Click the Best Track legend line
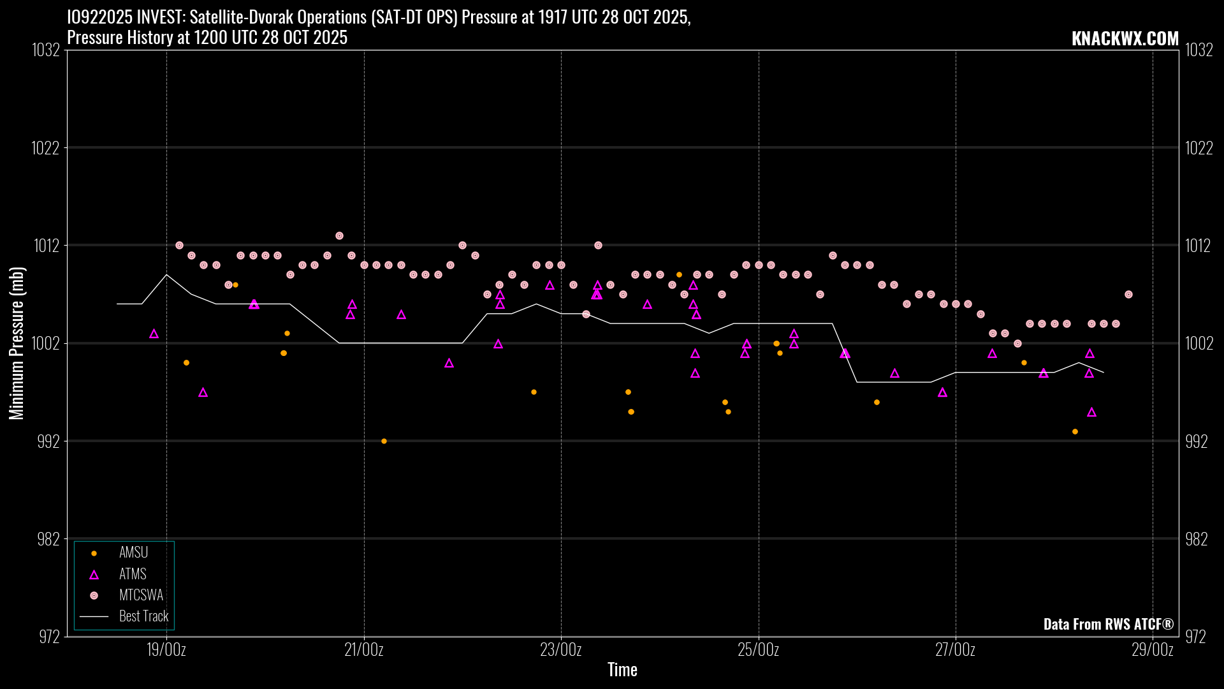The height and width of the screenshot is (689, 1224). [x=94, y=617]
